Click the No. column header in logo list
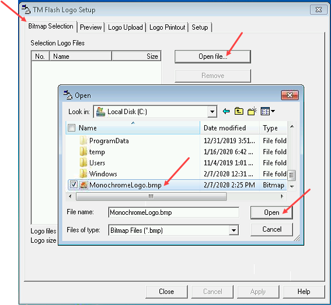 coord(40,56)
